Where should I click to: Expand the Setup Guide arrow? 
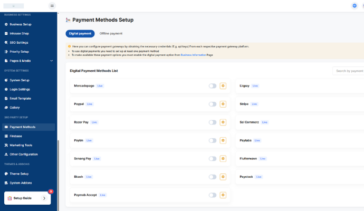pyautogui.click(x=44, y=198)
